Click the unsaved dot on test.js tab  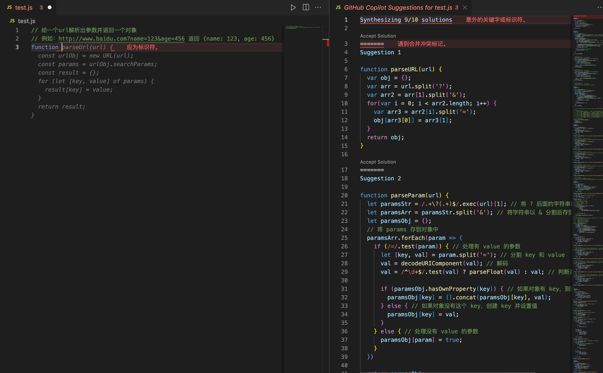pyautogui.click(x=49, y=8)
